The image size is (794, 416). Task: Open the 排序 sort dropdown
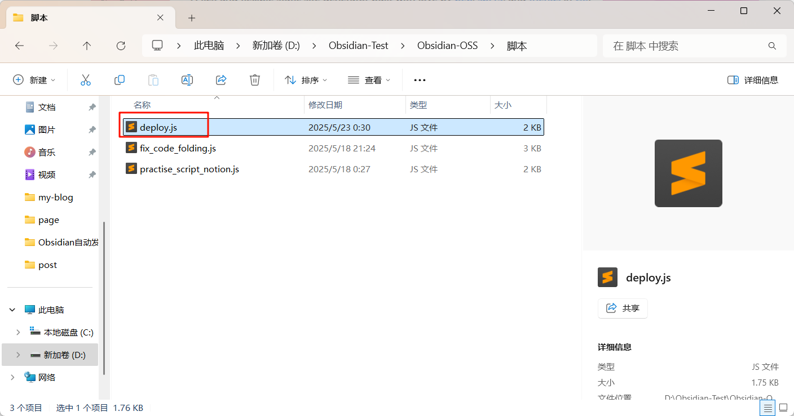click(x=306, y=80)
